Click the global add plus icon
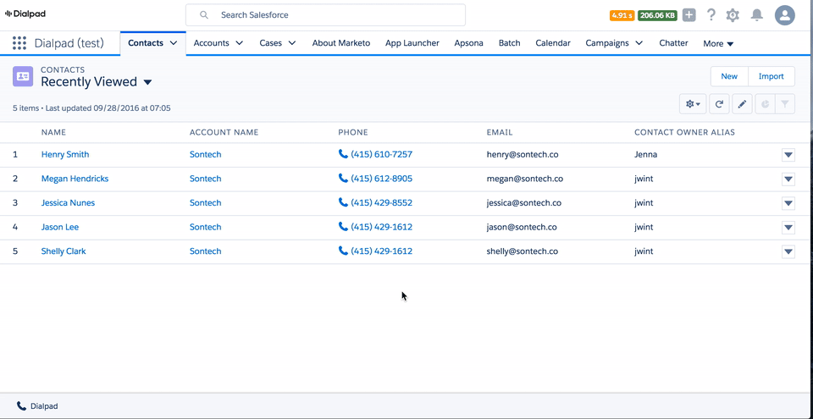Viewport: 813px width, 419px height. [689, 15]
